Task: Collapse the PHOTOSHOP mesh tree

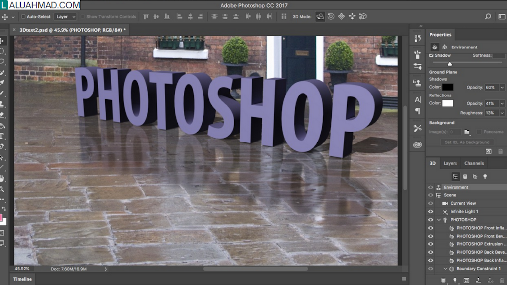Action: [x=439, y=220]
